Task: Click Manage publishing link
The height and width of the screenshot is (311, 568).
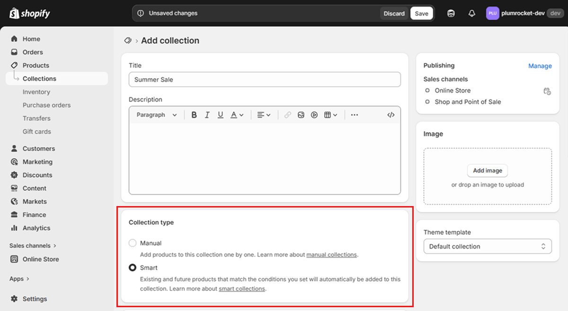Action: point(540,66)
